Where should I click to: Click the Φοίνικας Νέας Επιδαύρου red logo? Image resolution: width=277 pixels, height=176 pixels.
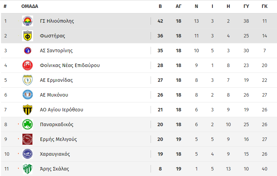28,65
